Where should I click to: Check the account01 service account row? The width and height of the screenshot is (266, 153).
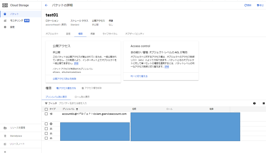46,114
